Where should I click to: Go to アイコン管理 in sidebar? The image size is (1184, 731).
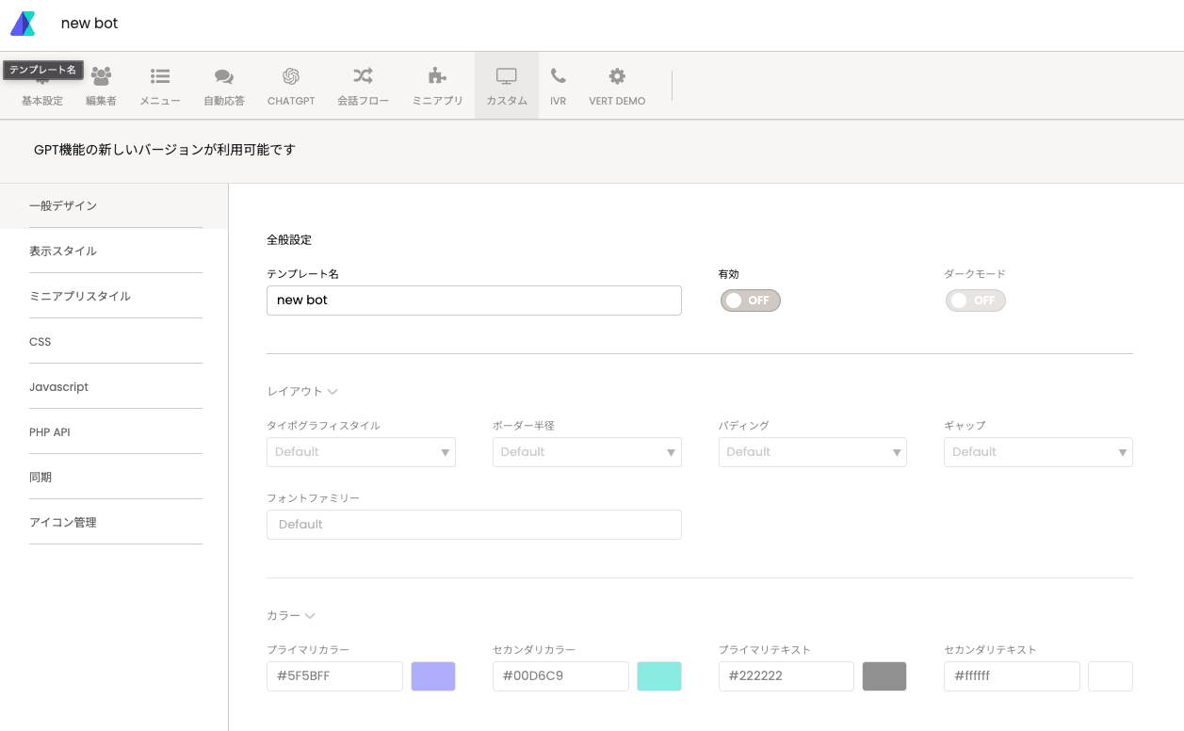pyautogui.click(x=63, y=523)
